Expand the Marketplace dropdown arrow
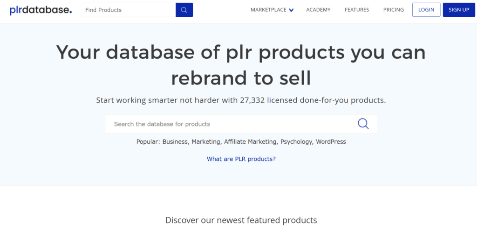477x230 pixels. [291, 10]
